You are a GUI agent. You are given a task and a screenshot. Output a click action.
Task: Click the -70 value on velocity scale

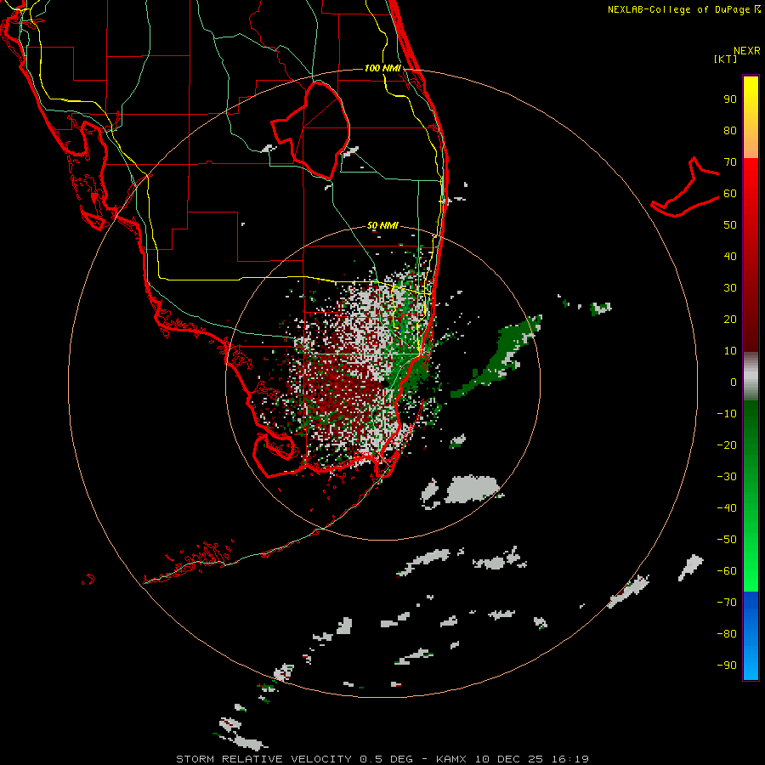(727, 603)
